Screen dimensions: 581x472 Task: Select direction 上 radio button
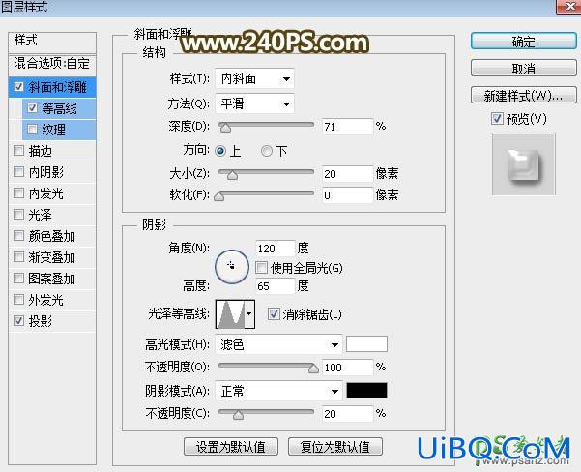click(x=220, y=151)
